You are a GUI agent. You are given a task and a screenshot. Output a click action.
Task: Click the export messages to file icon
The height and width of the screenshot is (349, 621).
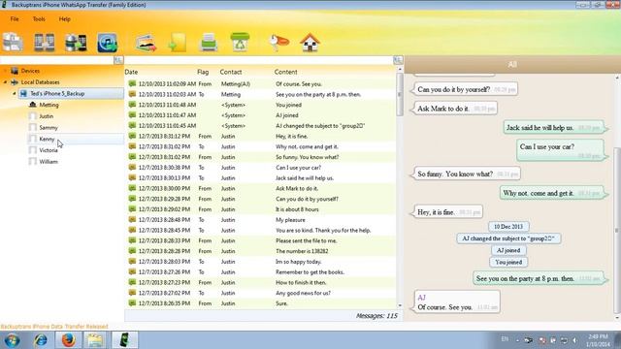pos(177,43)
